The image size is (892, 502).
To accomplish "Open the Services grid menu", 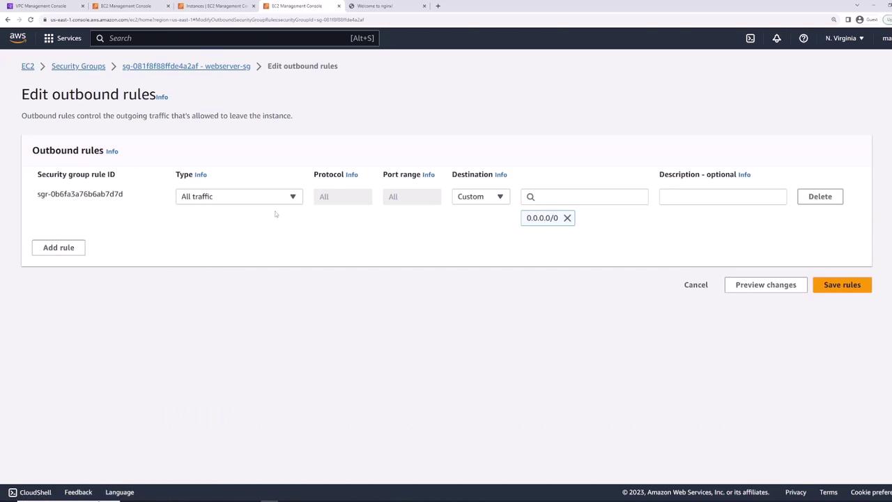I will [x=49, y=38].
